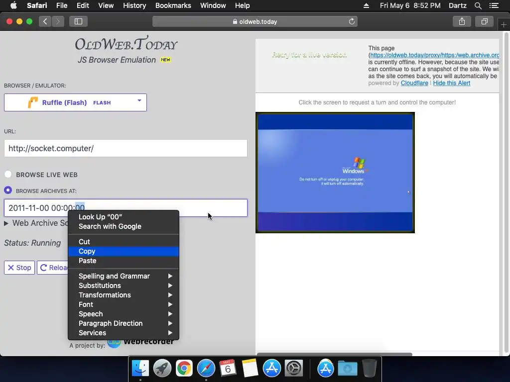
Task: Expand the Transformations submenu
Action: [124, 295]
